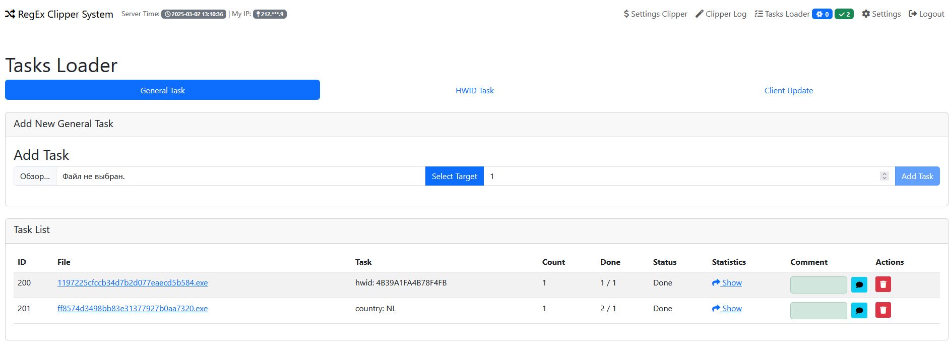Viewport: 949px width, 348px height.
Task: Click the Обзор... file browse button
Action: [35, 176]
